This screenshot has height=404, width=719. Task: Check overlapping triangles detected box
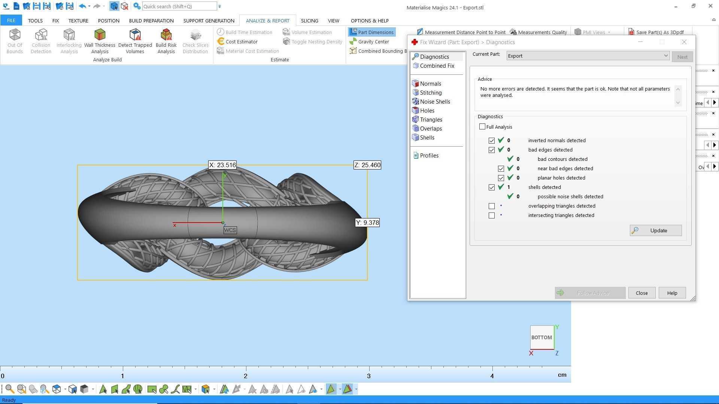pos(492,206)
